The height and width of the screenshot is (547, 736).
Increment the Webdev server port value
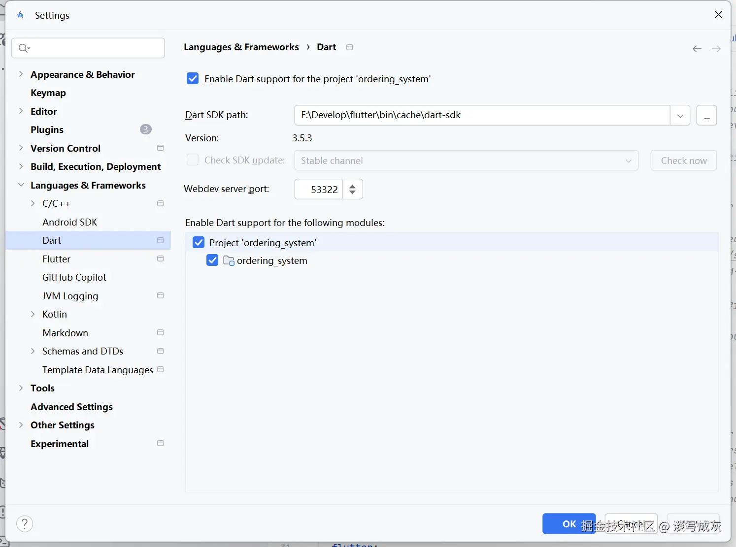coord(352,186)
